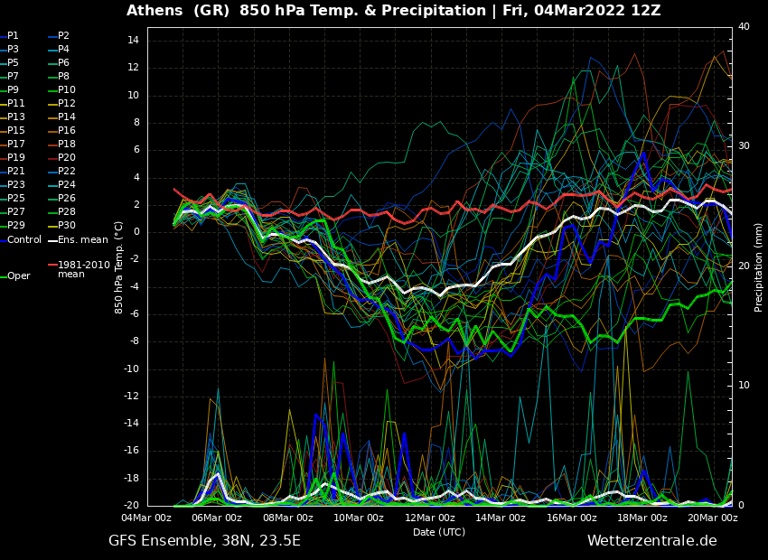Select the P2 legend entry

(x=63, y=36)
